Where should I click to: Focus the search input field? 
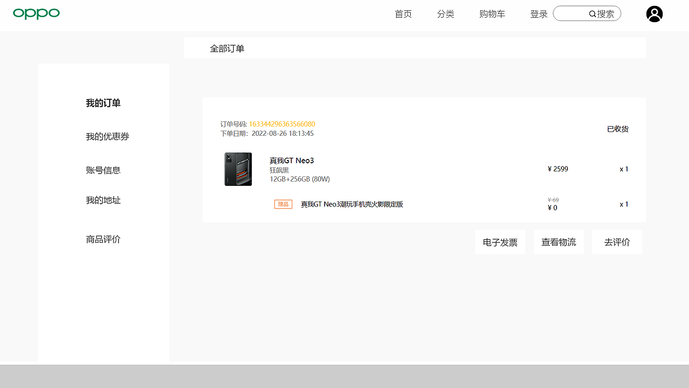tap(587, 13)
